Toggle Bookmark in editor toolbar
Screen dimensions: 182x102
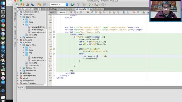[118, 12]
